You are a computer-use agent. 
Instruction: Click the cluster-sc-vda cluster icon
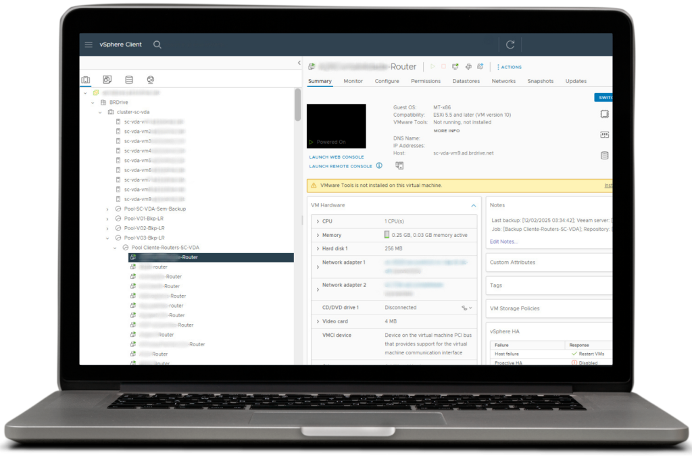tap(111, 112)
